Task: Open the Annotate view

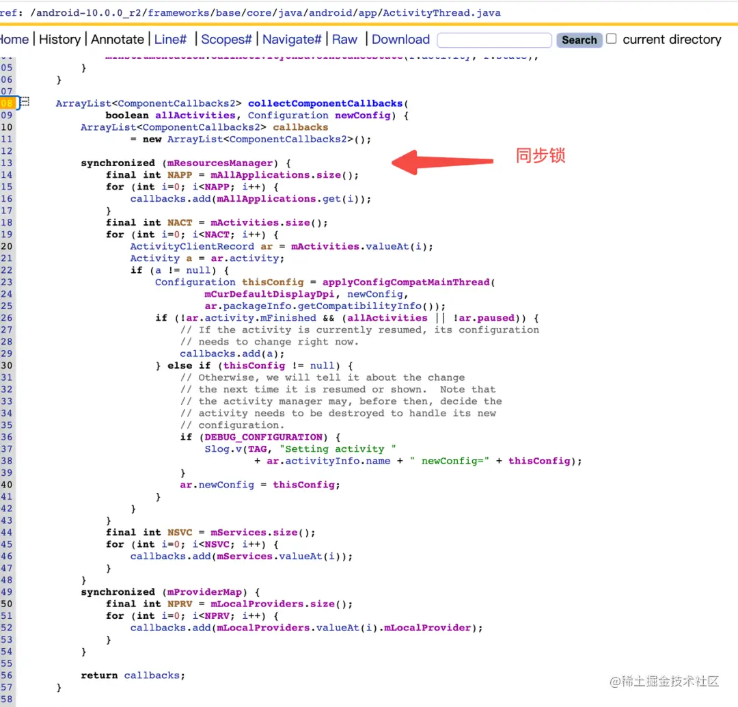Action: [x=118, y=40]
